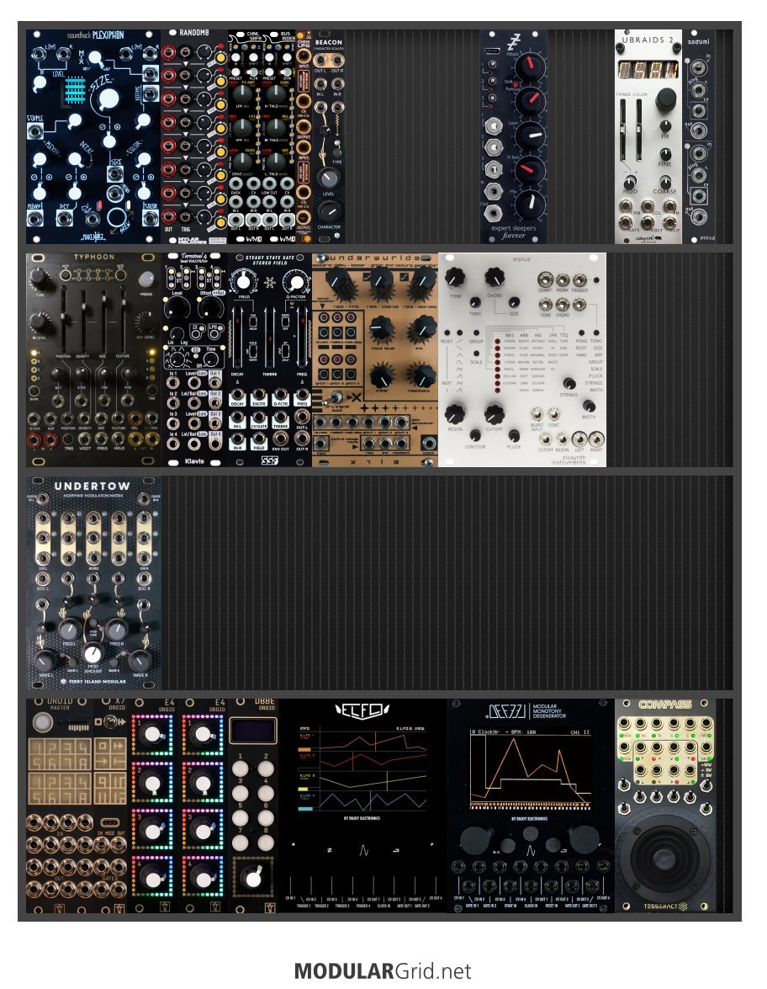Click the Beacon CHARACTER knob
The image size is (767, 989).
coord(328,211)
